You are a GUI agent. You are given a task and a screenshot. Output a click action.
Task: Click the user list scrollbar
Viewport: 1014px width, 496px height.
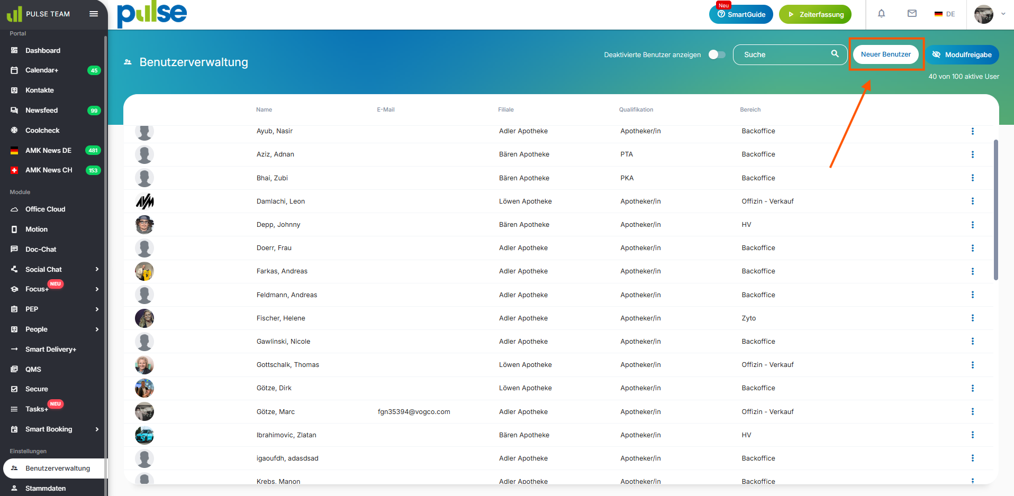[x=996, y=210]
